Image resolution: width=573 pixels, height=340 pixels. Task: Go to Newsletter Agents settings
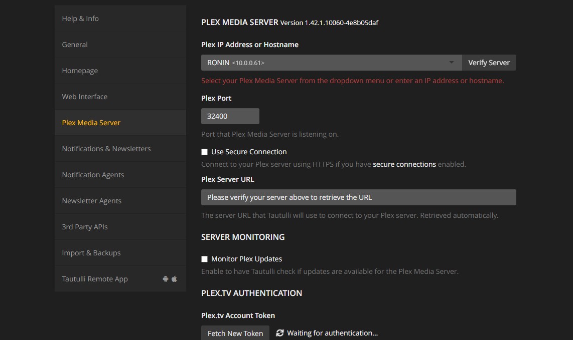click(120, 201)
